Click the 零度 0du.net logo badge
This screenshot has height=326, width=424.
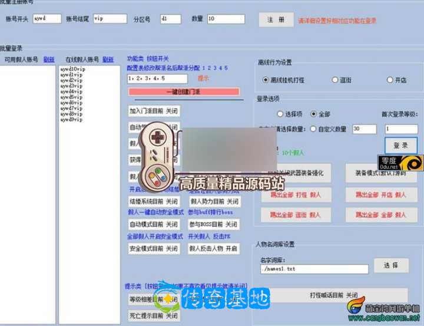(x=401, y=163)
